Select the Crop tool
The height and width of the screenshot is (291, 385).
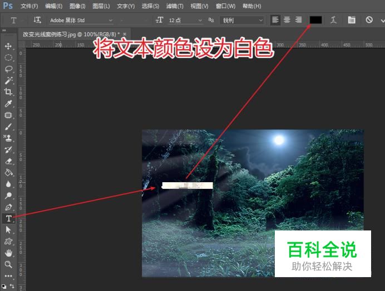pyautogui.click(x=8, y=92)
